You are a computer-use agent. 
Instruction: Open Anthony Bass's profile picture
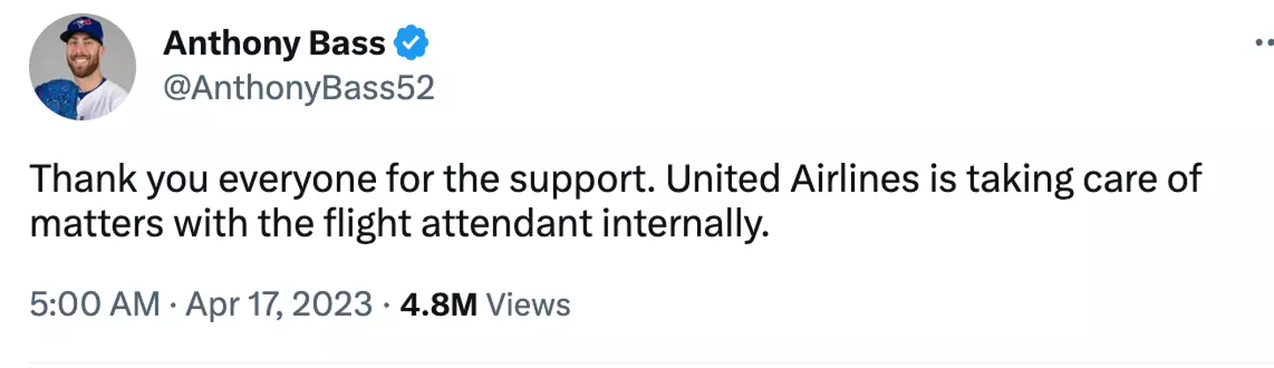(82, 67)
